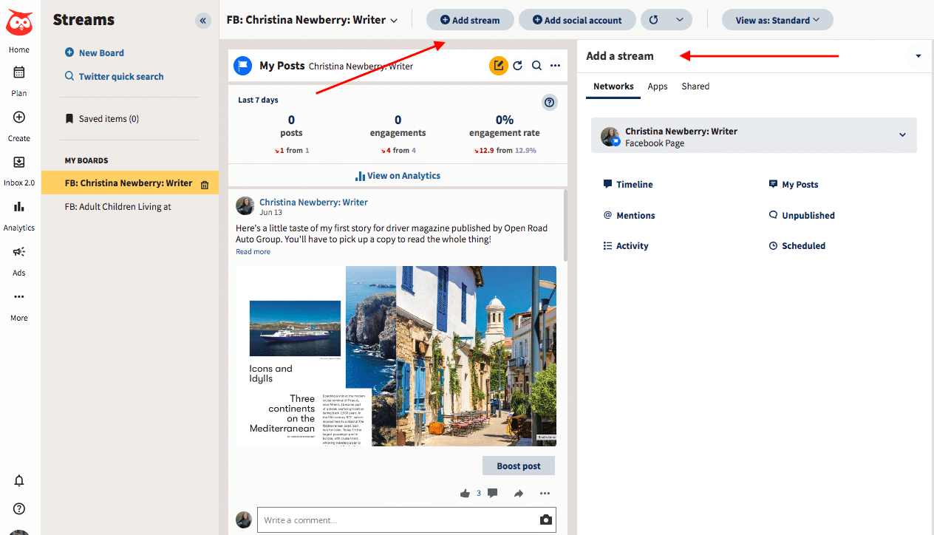Click the My Posts flag stream icon
The height and width of the screenshot is (535, 934).
point(243,66)
